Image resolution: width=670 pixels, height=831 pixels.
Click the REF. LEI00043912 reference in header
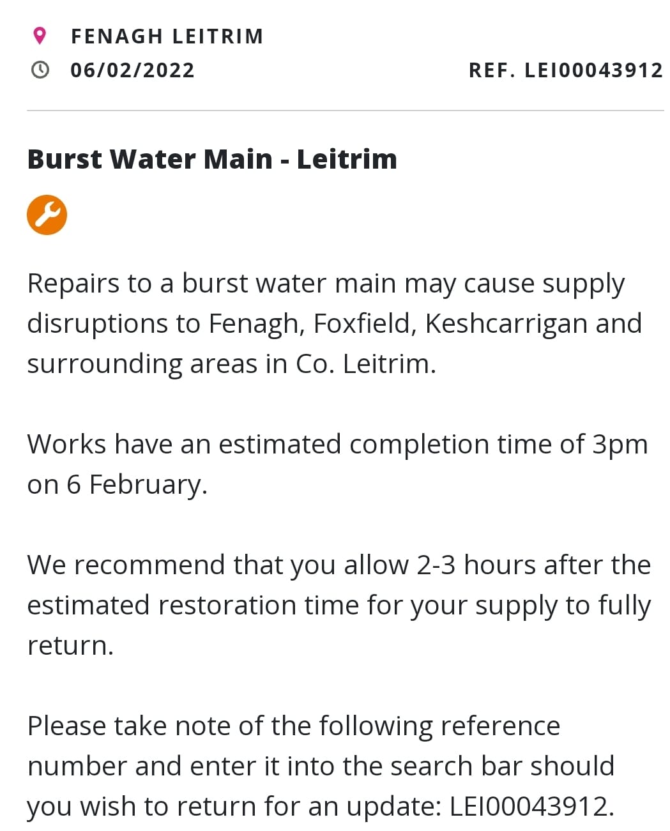click(x=566, y=70)
